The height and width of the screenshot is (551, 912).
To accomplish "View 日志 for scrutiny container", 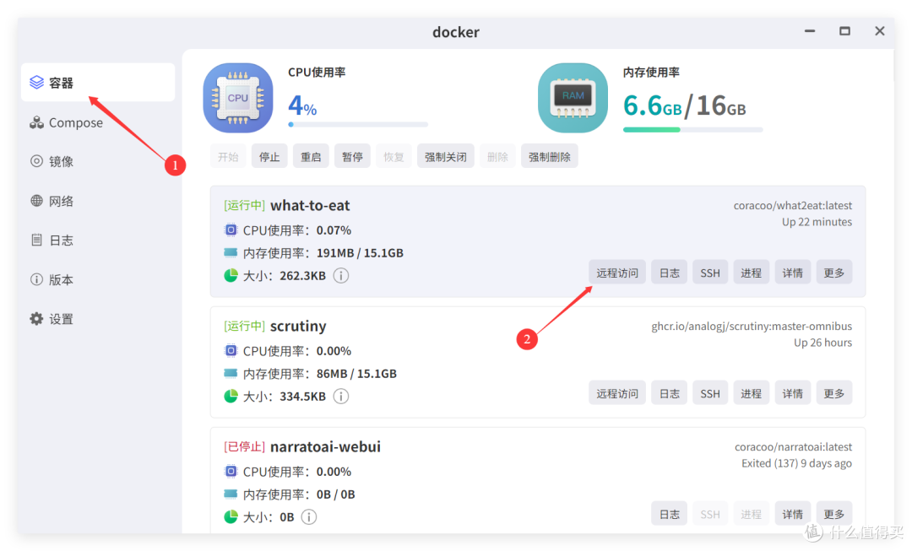I will pos(669,393).
